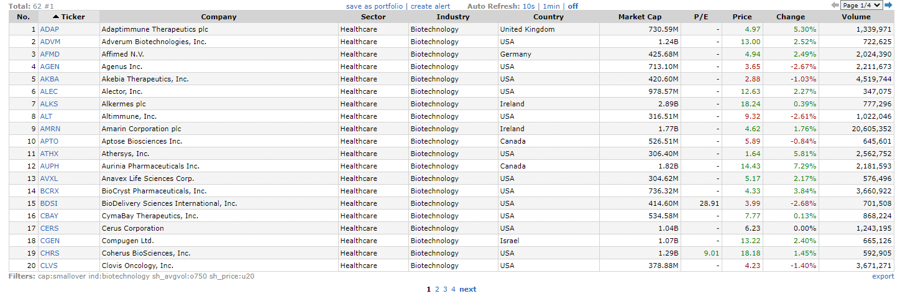
Task: Open the CERS ticker link
Action: click(49, 228)
